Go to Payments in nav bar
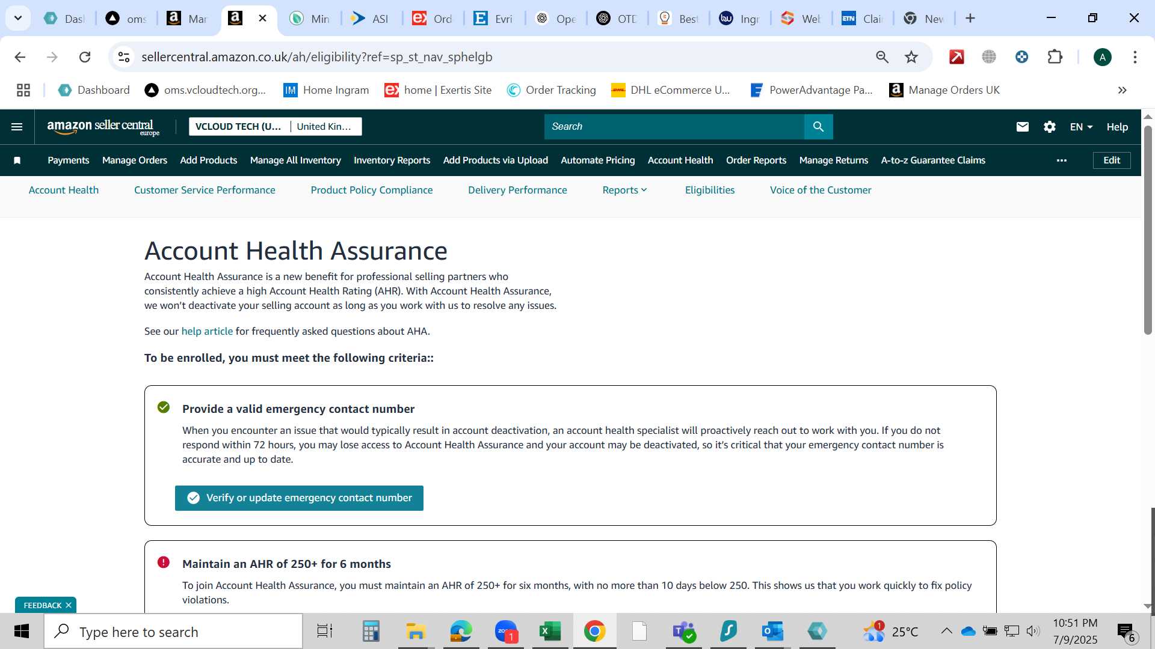Viewport: 1155px width, 649px height. (69, 160)
